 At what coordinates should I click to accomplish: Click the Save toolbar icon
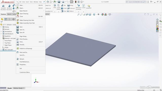tap(59, 2)
